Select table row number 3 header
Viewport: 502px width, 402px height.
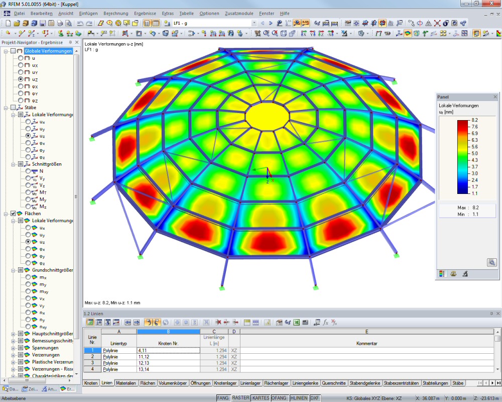[x=92, y=363]
